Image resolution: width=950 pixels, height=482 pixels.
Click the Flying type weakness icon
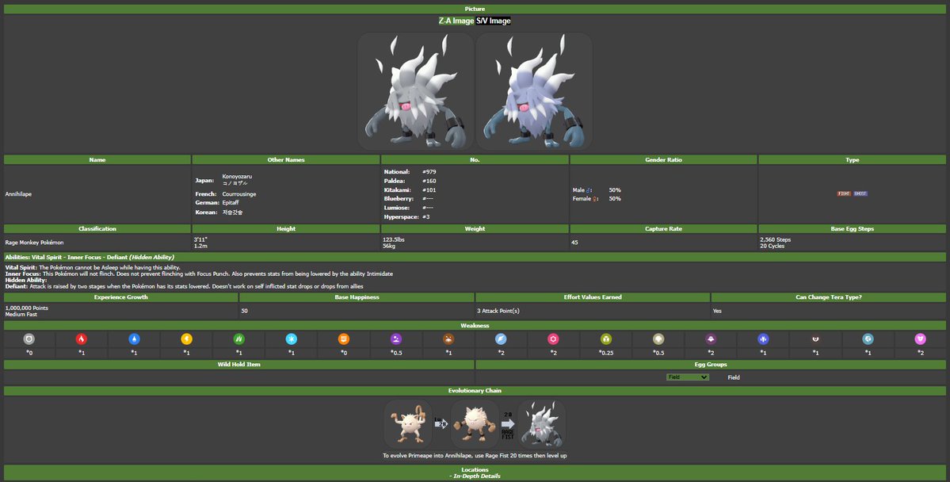pos(501,339)
